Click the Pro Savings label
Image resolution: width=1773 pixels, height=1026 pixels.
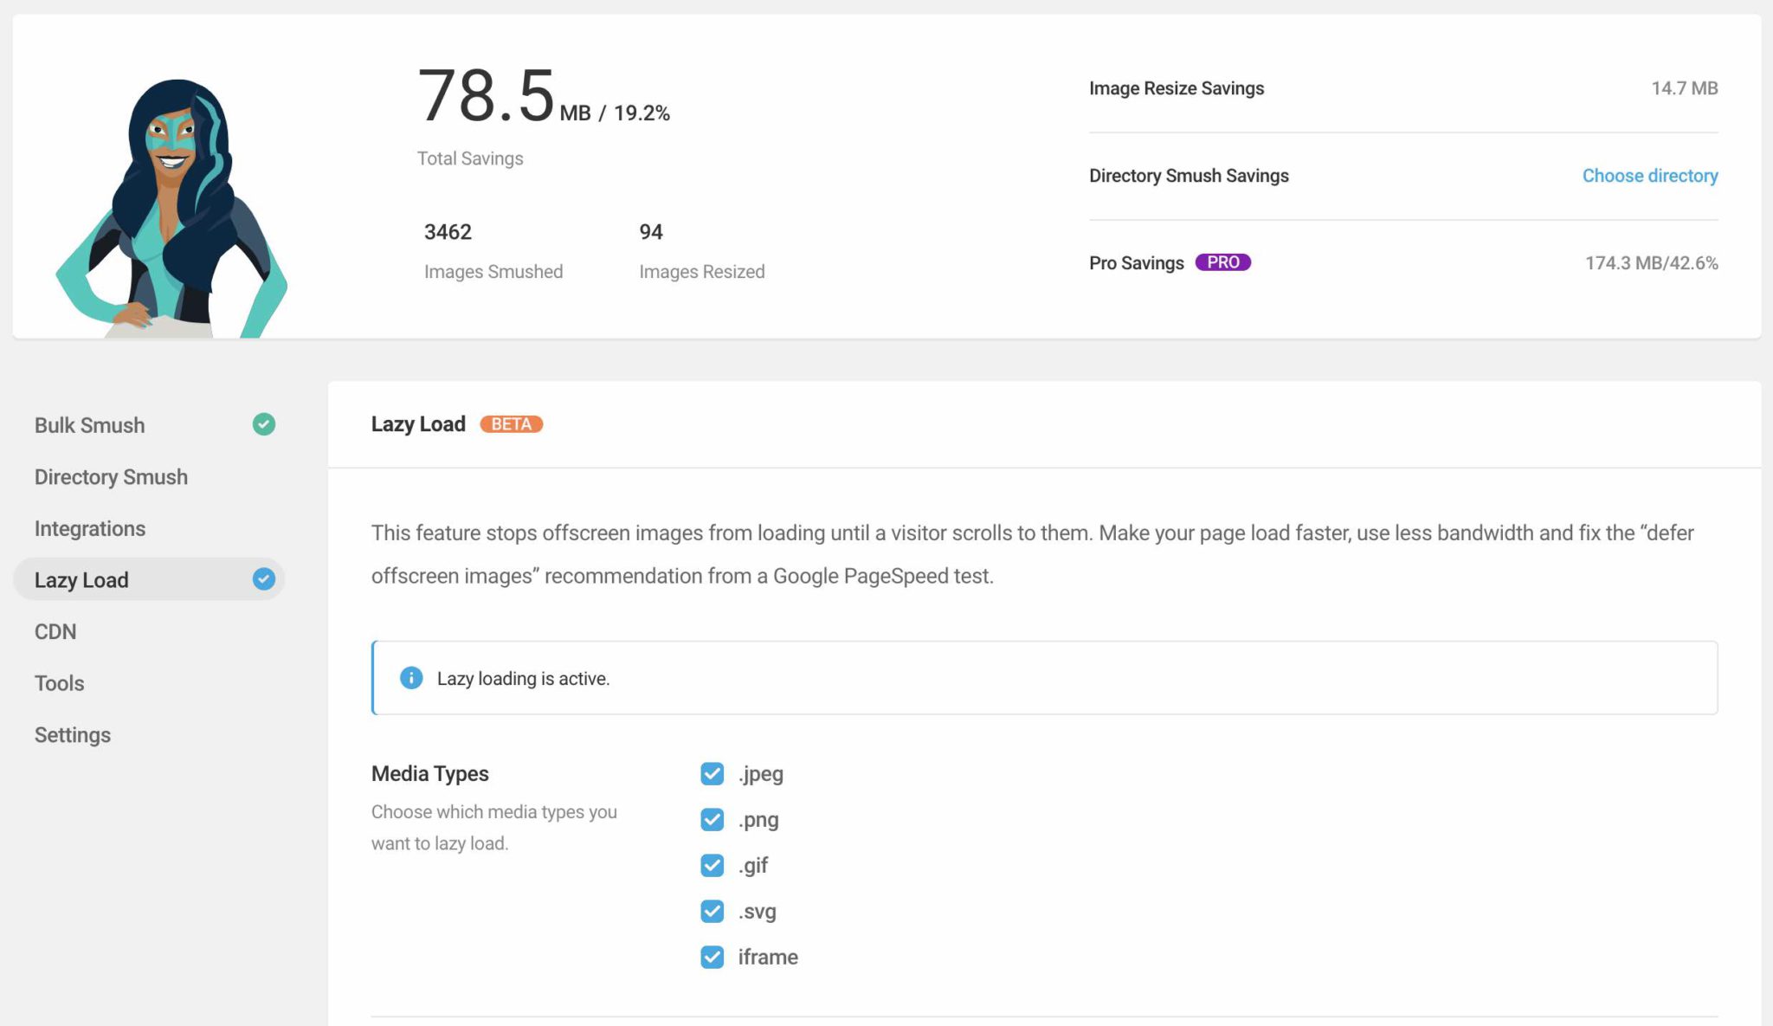[x=1136, y=263]
